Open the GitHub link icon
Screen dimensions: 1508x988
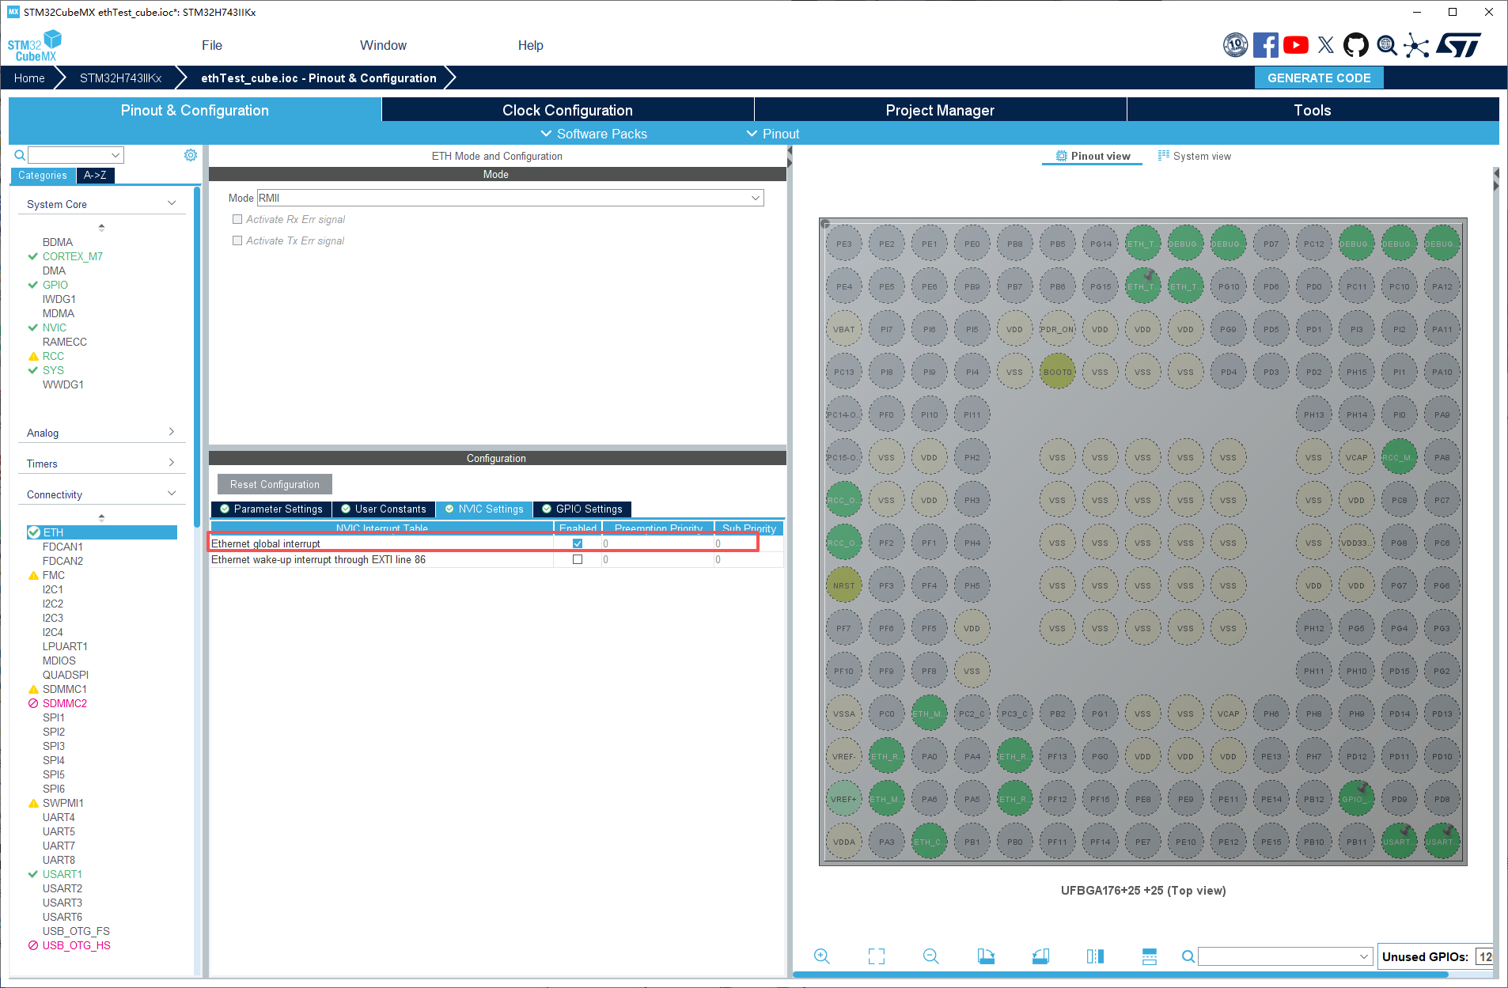tap(1356, 45)
